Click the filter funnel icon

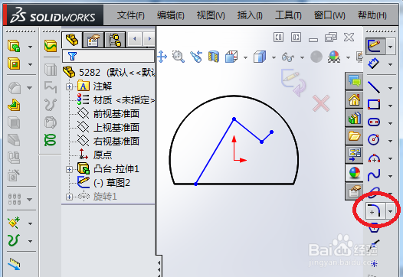point(72,56)
